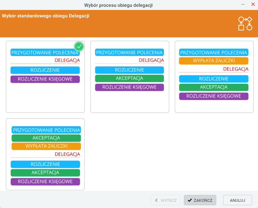The image size is (258, 208).
Task: Finish the wizard with the ZAKOŃCZ button
Action: coord(200,200)
